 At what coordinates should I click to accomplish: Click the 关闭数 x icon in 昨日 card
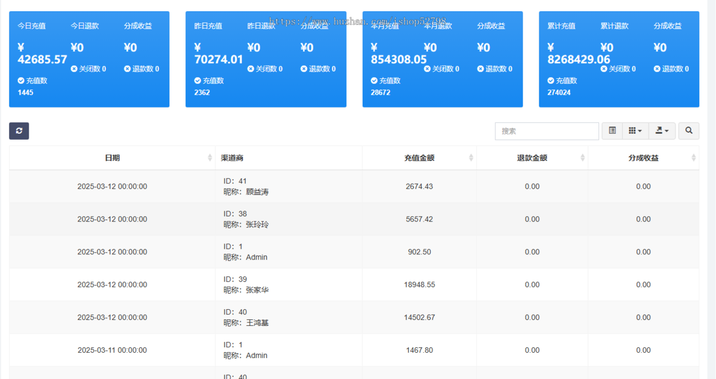tap(251, 69)
